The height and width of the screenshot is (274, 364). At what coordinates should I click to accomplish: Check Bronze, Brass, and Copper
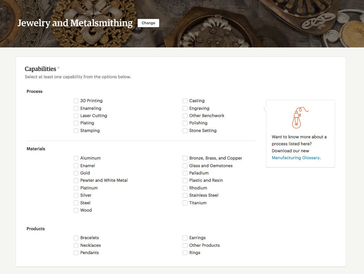tap(185, 158)
